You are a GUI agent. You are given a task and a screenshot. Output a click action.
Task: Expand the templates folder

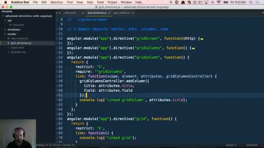(x=5, y=30)
